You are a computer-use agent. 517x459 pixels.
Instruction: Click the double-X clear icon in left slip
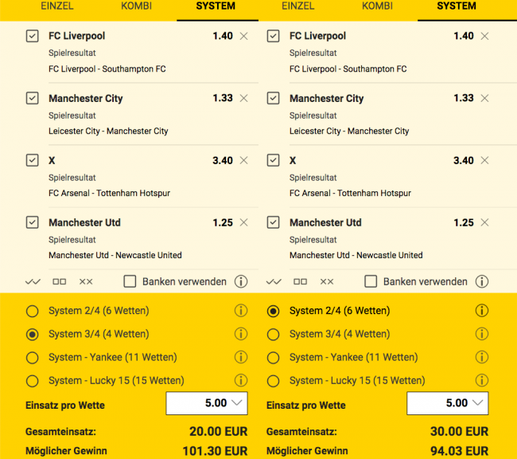click(x=86, y=281)
